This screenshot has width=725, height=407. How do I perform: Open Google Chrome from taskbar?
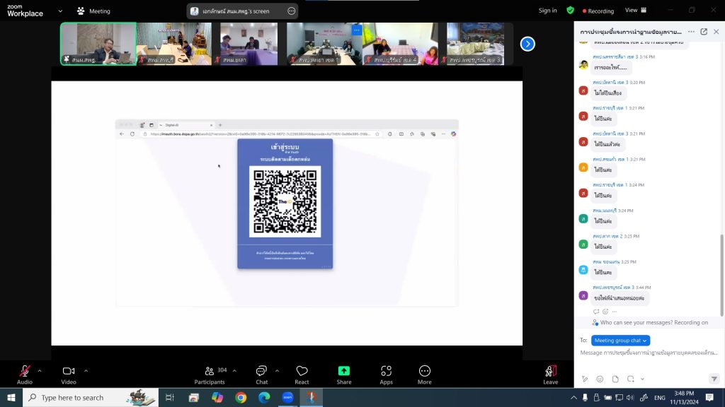[x=241, y=397]
